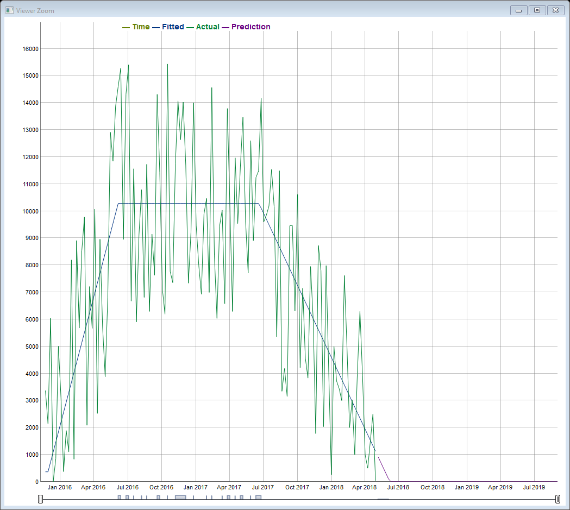
Task: Click the 4000 y-axis label
Action: point(32,374)
